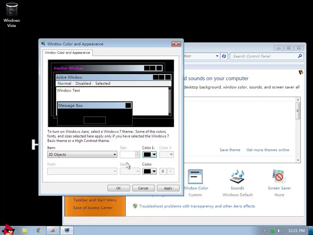
Task: Open Troubleshoot problems with transparency link
Action: click(x=197, y=206)
